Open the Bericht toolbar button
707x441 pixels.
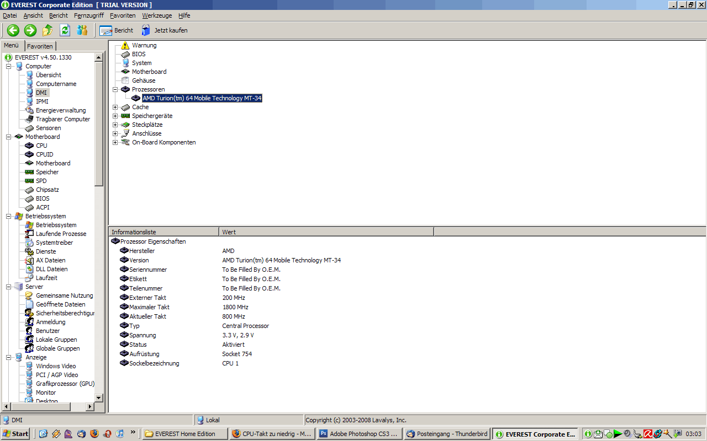pyautogui.click(x=117, y=30)
